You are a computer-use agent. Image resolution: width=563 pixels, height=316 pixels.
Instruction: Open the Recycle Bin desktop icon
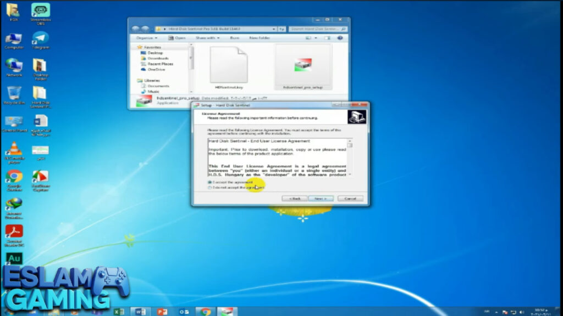[14, 94]
